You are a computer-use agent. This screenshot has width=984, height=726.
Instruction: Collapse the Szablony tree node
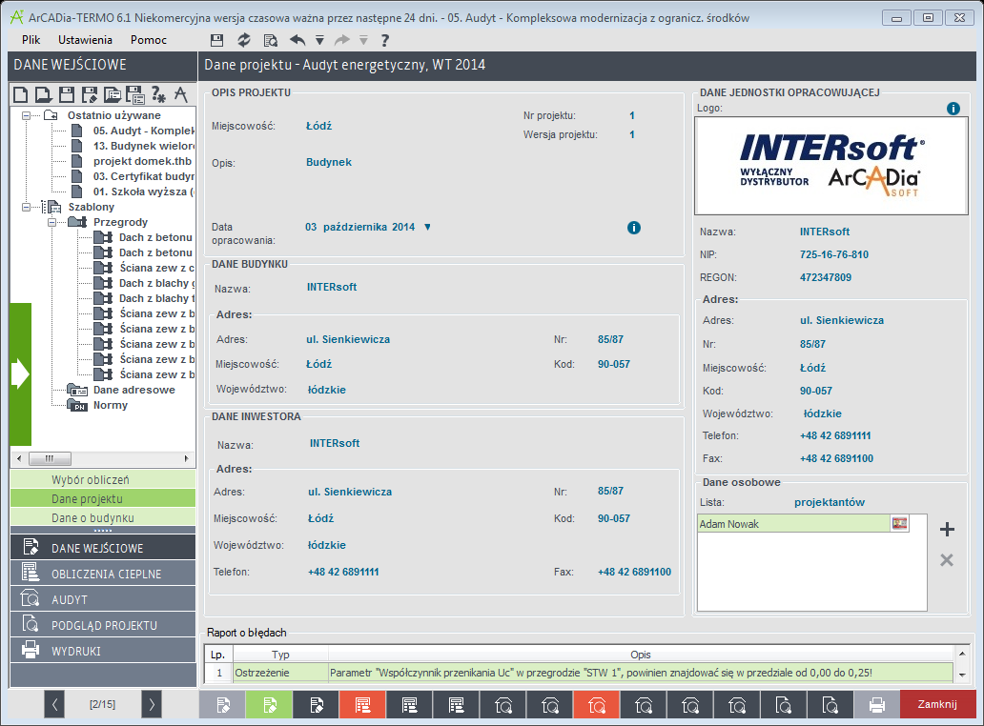[27, 207]
